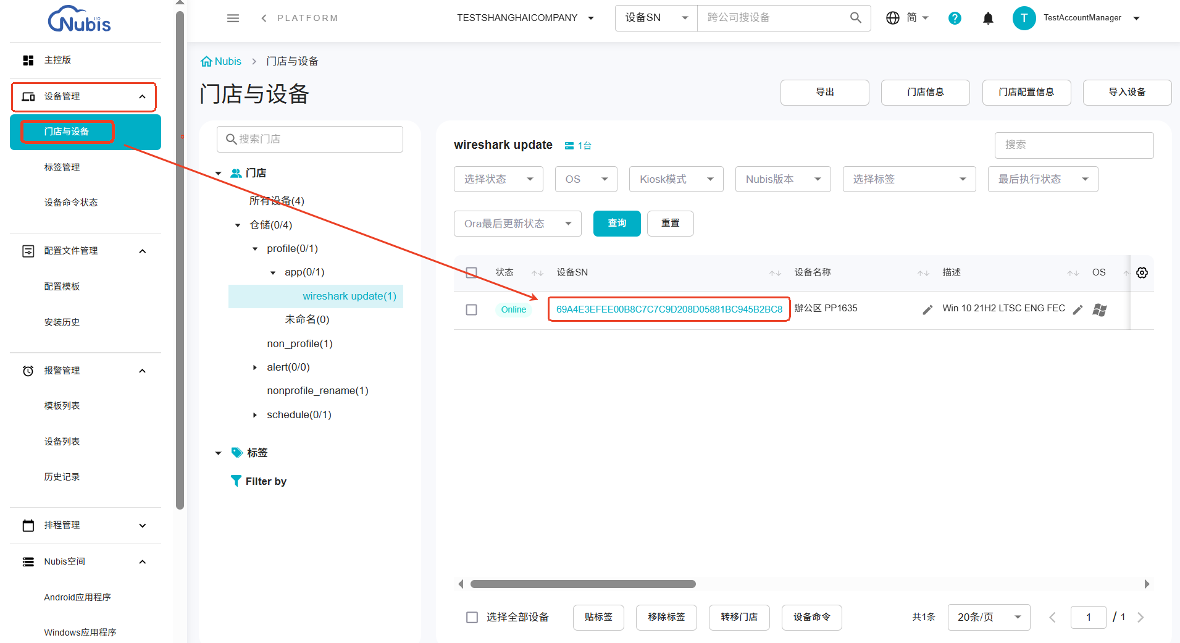The height and width of the screenshot is (643, 1180).
Task: Click the device count 1台 icon
Action: click(569, 146)
